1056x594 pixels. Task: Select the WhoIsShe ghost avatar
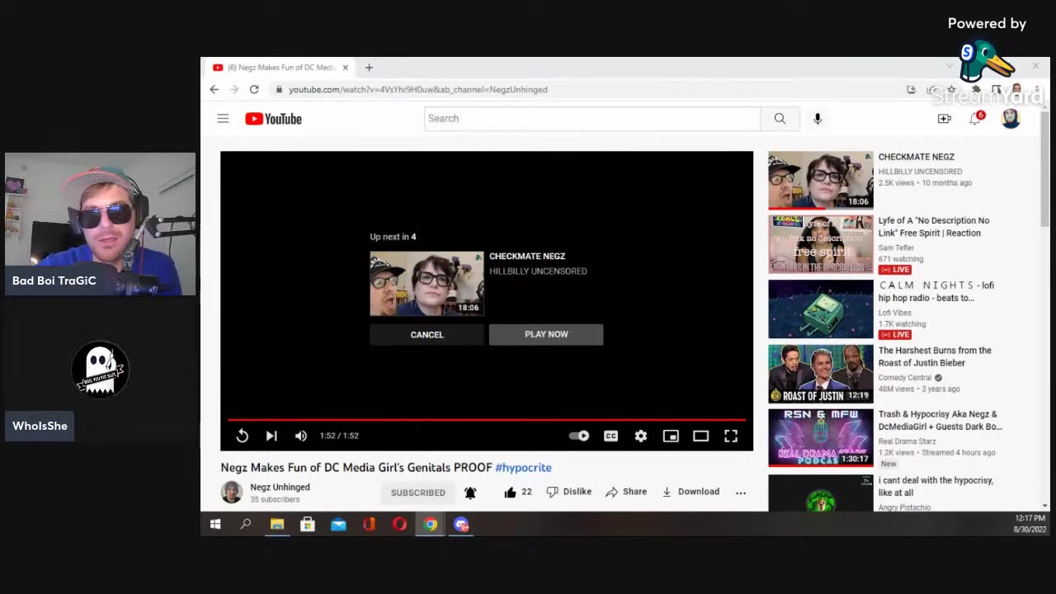pyautogui.click(x=100, y=370)
